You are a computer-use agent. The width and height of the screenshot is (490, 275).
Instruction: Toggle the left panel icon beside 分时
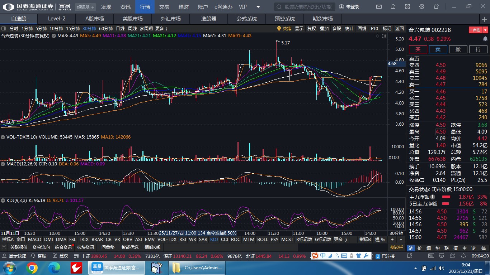(4, 29)
